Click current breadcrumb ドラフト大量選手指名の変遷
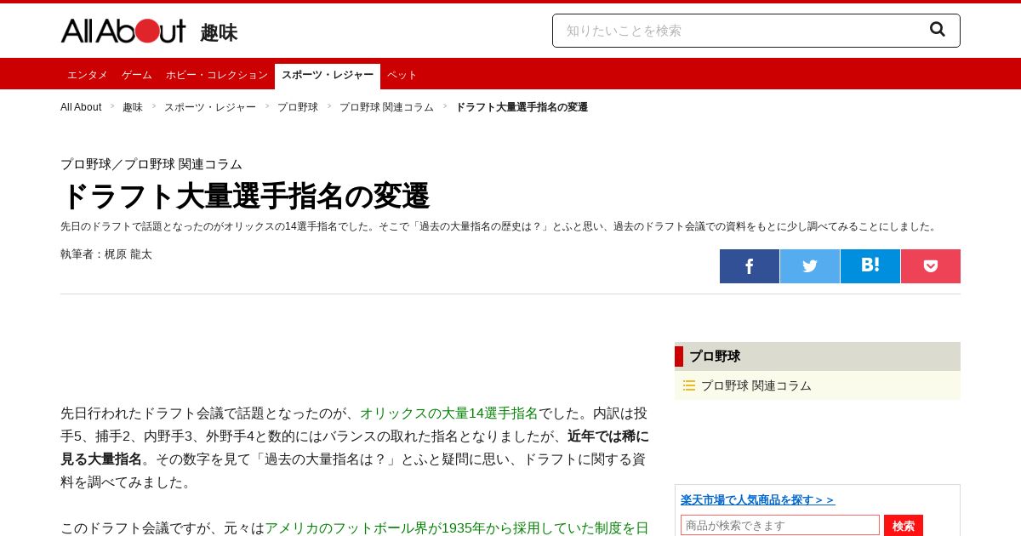This screenshot has width=1021, height=536. click(x=522, y=107)
